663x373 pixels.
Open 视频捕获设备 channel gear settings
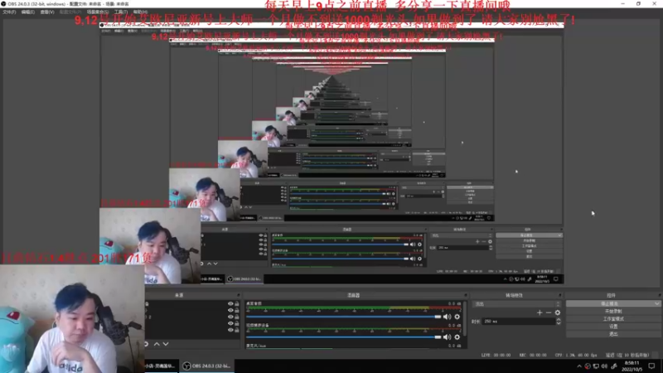(457, 337)
